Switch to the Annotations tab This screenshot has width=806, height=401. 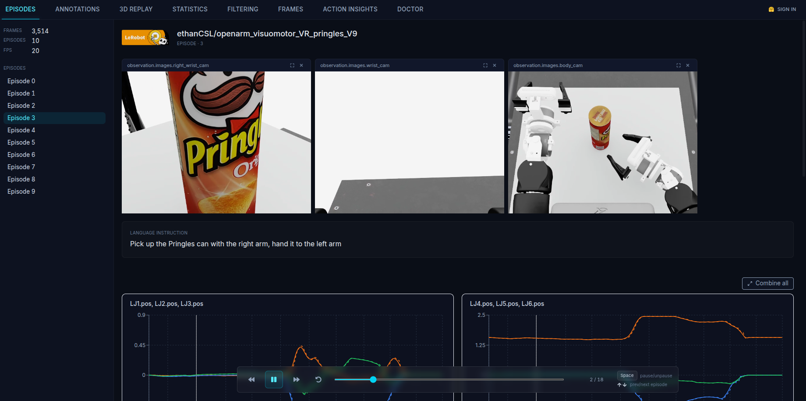click(78, 9)
